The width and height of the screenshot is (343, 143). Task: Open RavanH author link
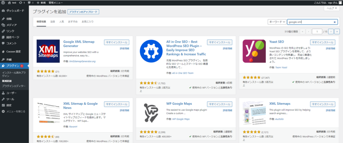(x=73, y=127)
